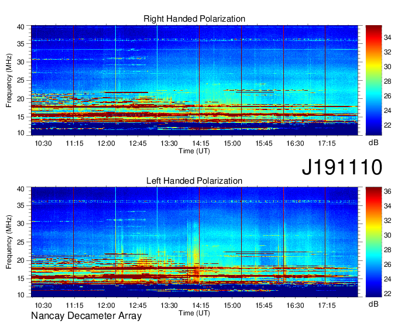This screenshot has height=323, width=398.
Task: Click the "Right Handed Polarization" plot title
Action: coord(194,19)
